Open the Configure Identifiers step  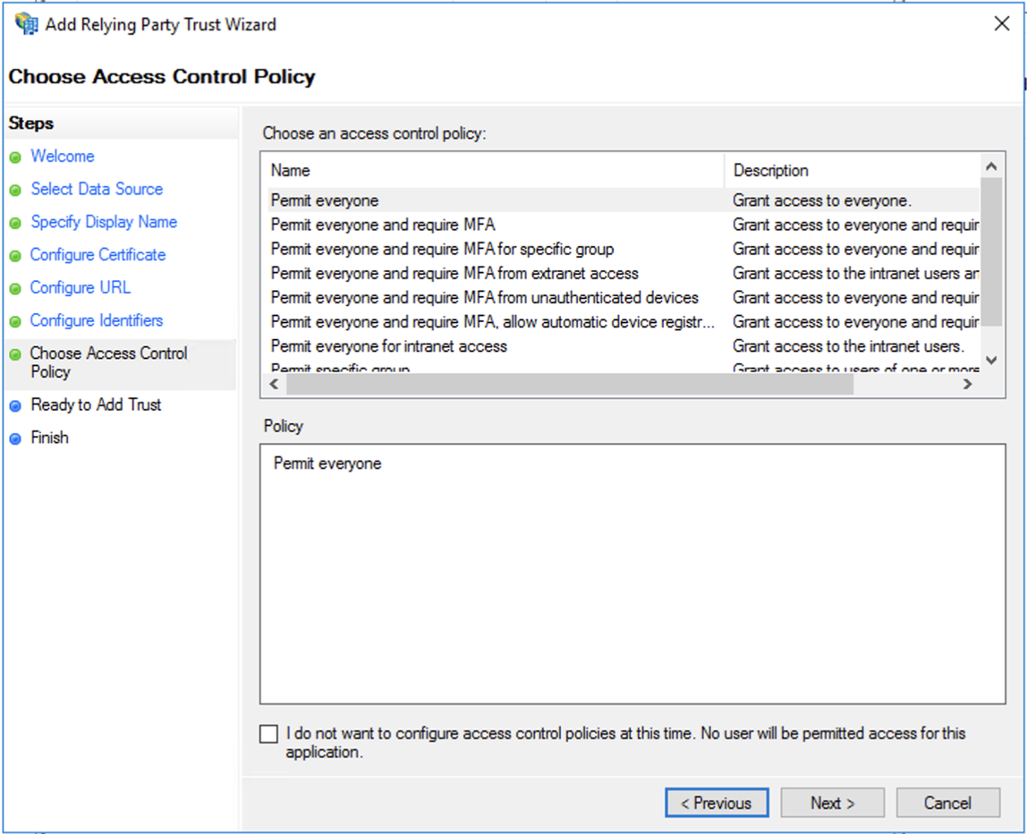click(x=97, y=320)
